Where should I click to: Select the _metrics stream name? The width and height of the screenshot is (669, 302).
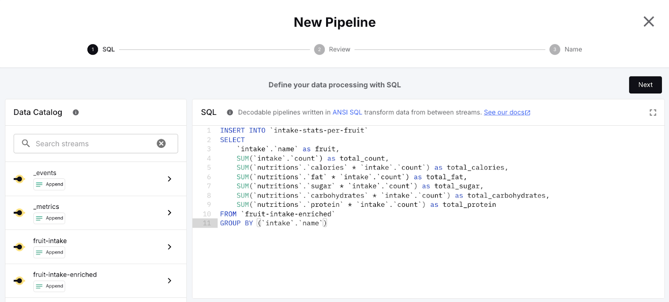pyautogui.click(x=46, y=207)
